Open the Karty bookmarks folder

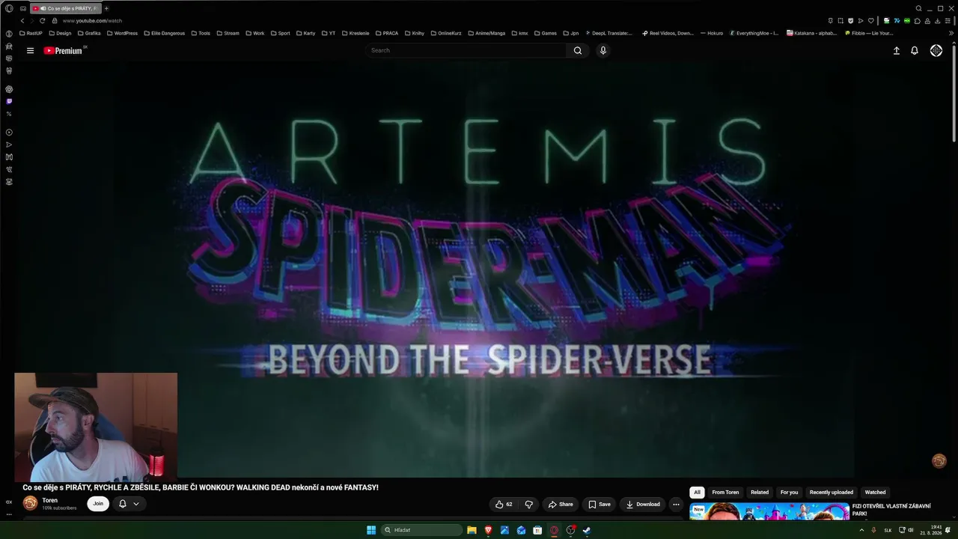305,33
